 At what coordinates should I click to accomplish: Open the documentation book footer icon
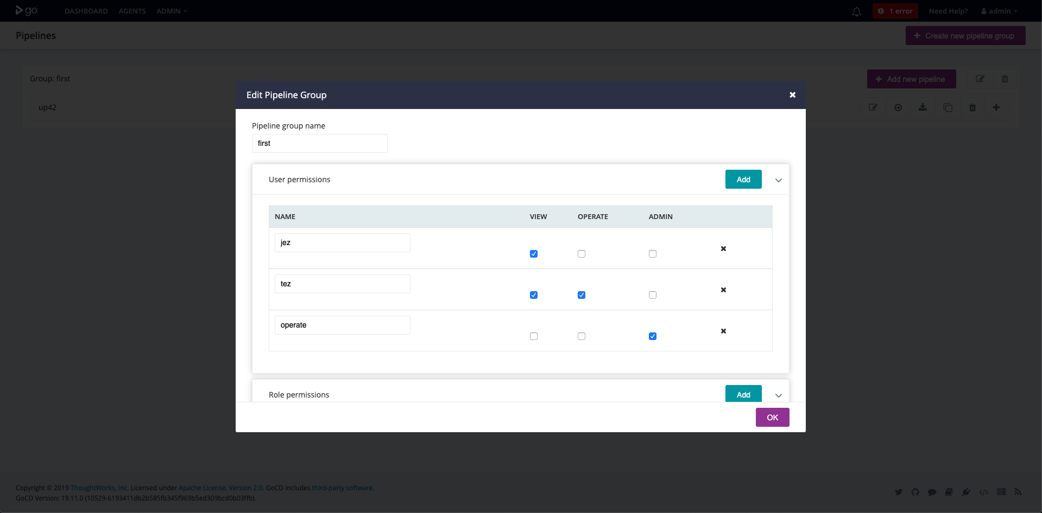949,492
